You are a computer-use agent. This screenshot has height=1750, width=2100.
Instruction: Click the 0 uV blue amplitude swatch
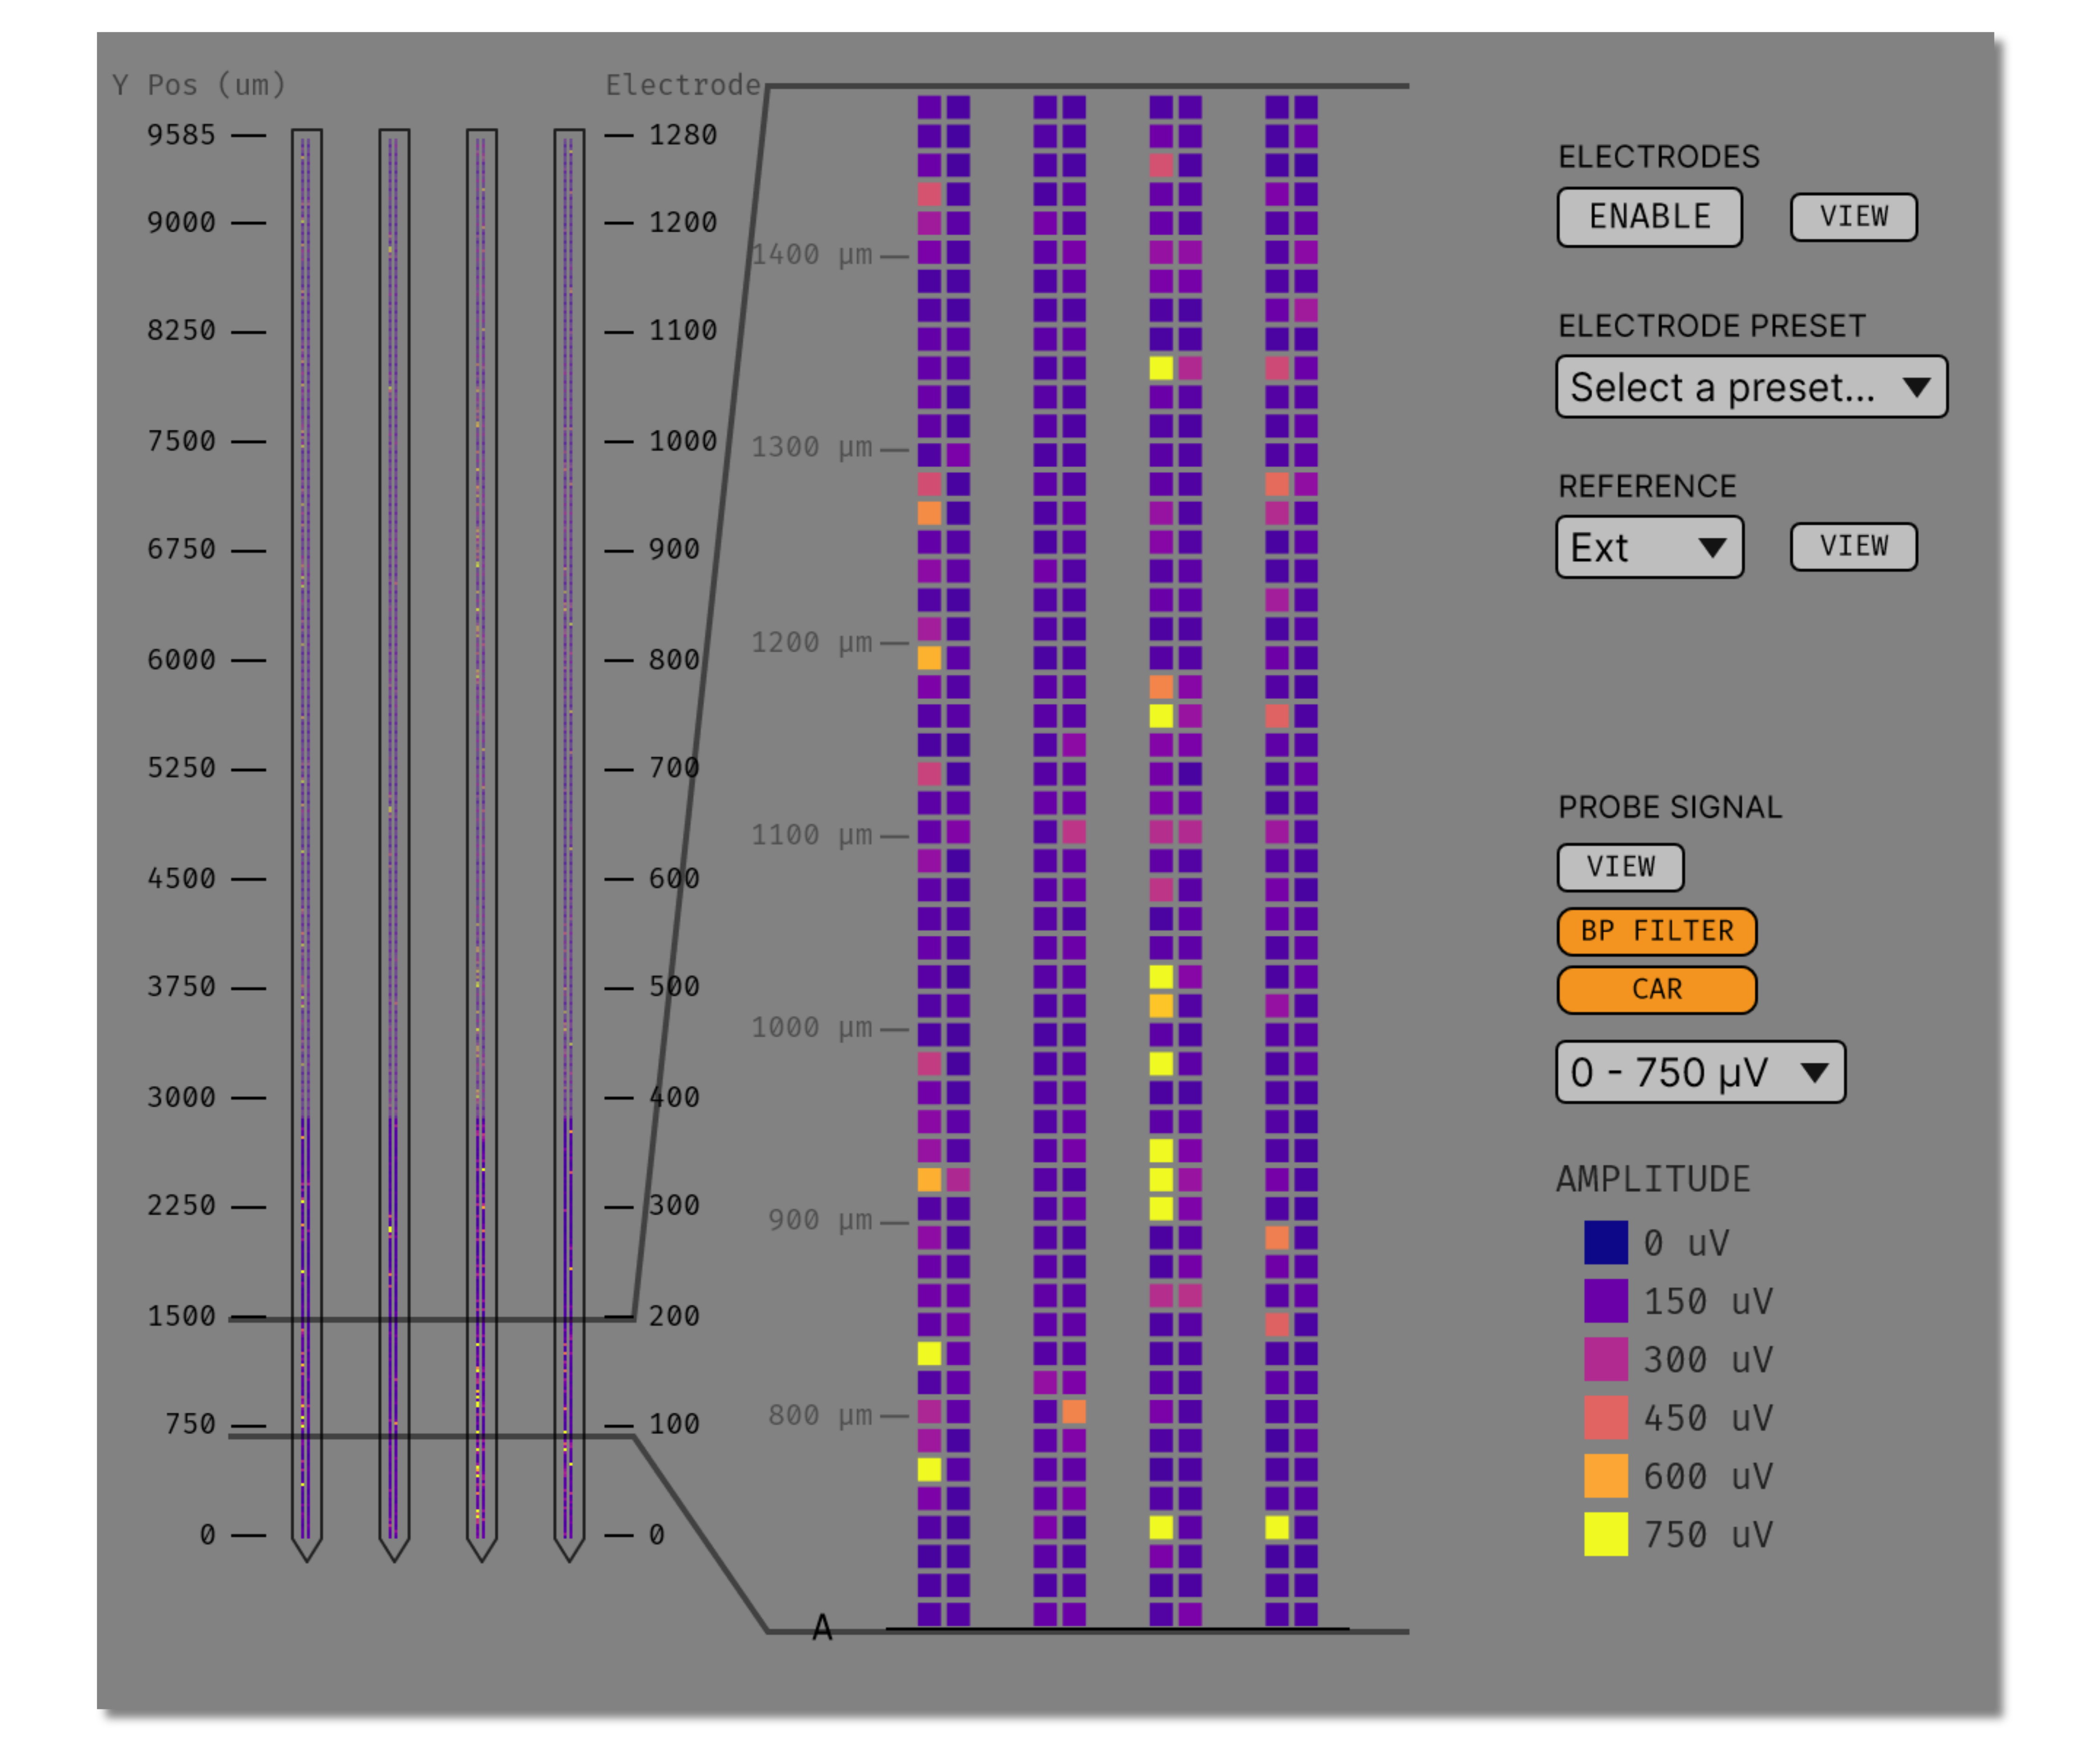pyautogui.click(x=1605, y=1242)
